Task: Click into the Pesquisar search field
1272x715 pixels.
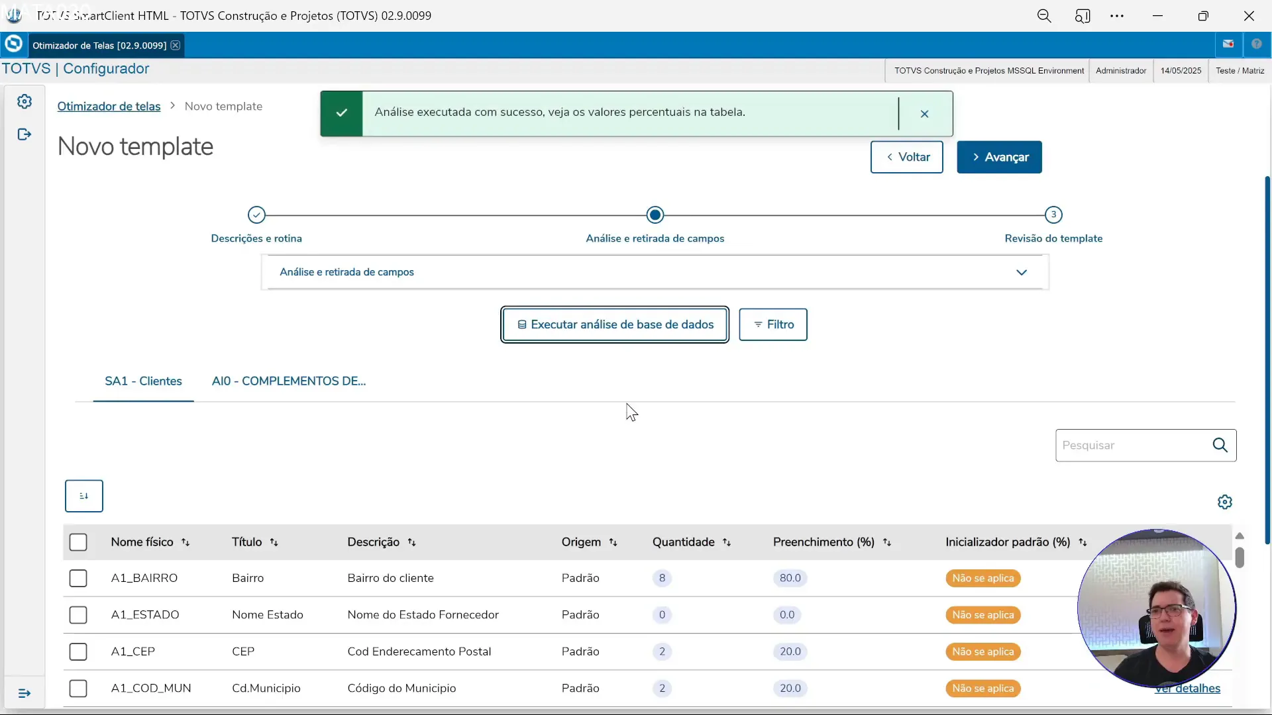Action: (x=1130, y=445)
